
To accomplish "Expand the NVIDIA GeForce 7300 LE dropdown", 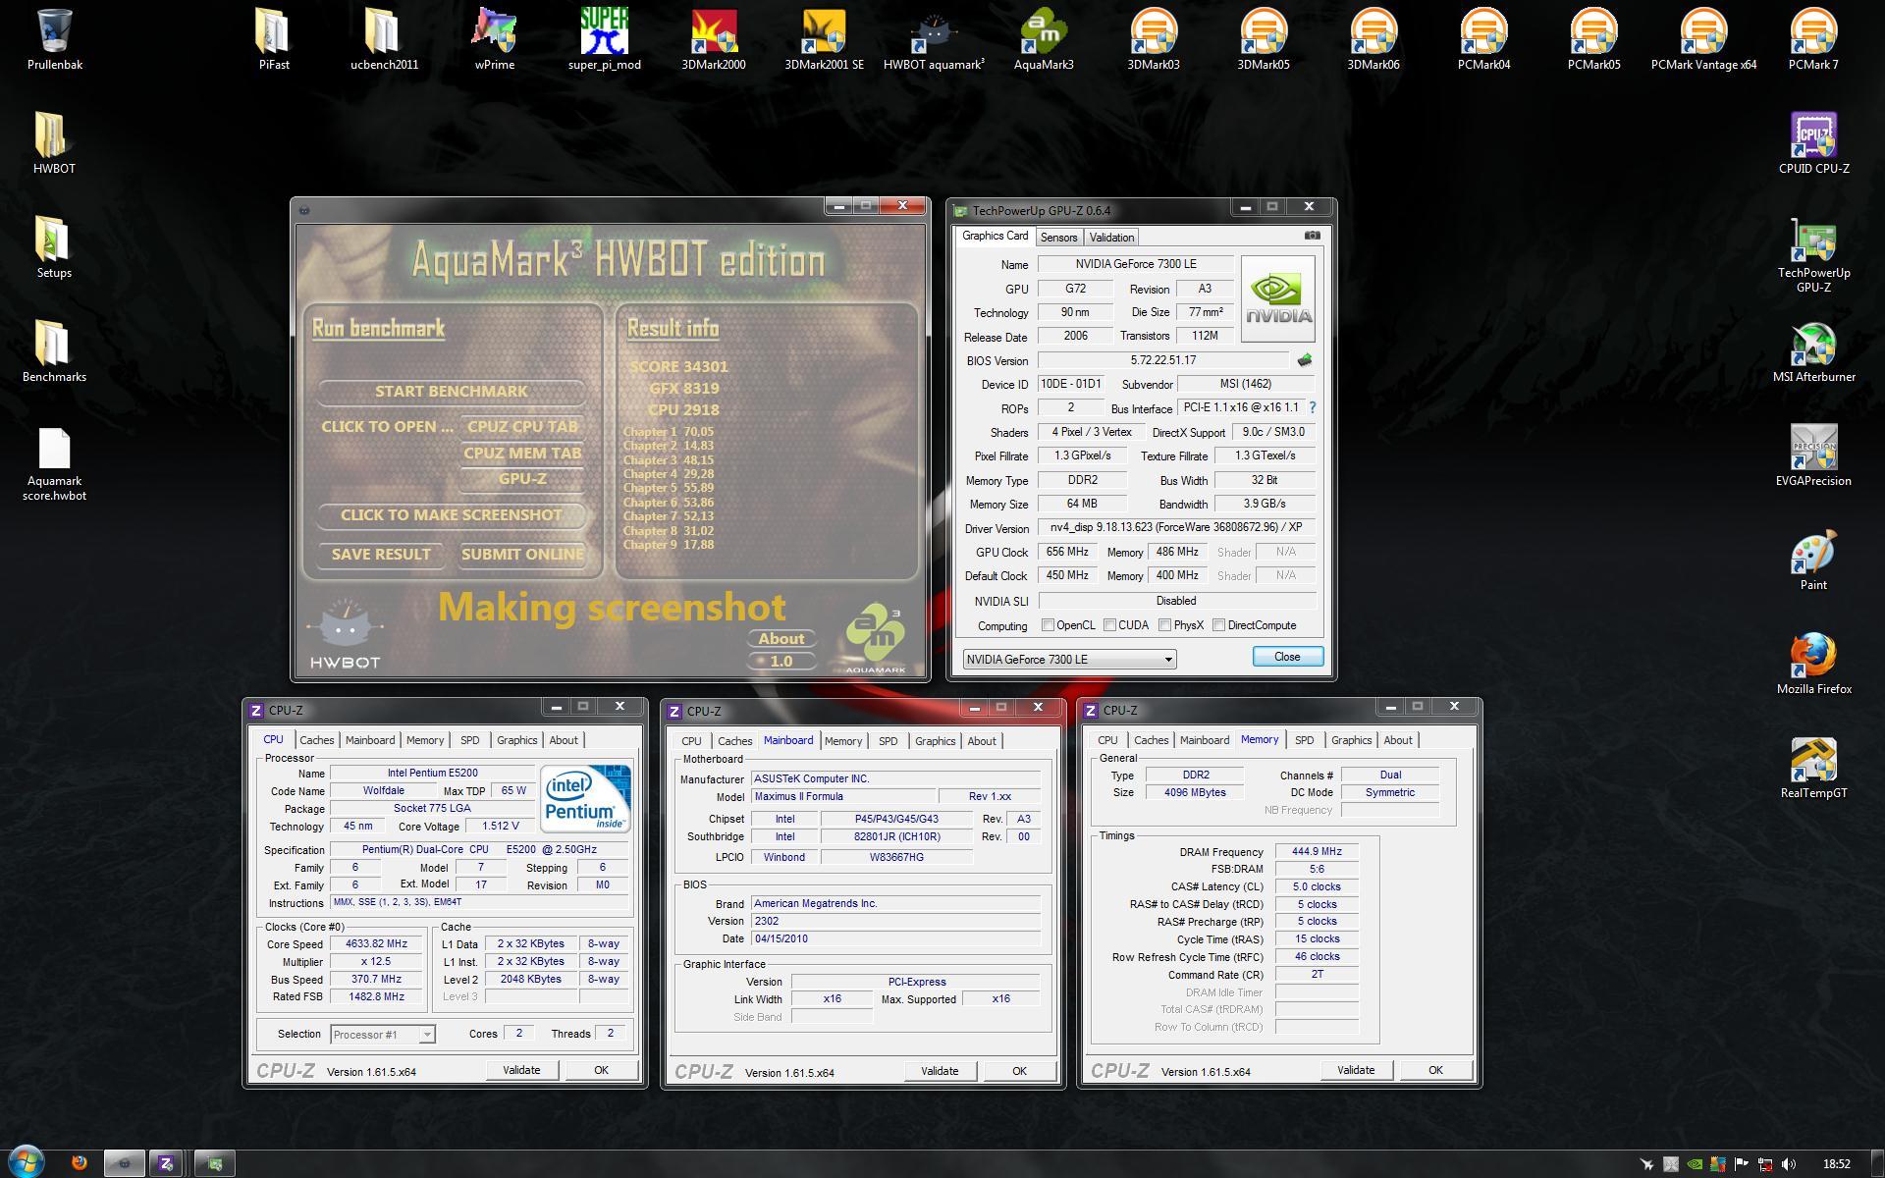I will click(1168, 660).
